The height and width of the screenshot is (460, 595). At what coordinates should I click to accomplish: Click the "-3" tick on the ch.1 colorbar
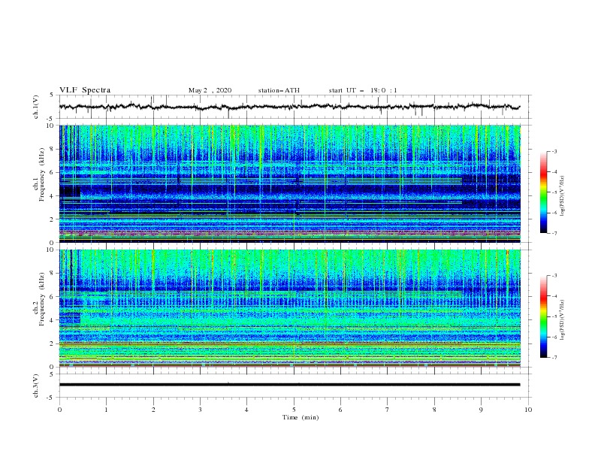click(x=554, y=151)
